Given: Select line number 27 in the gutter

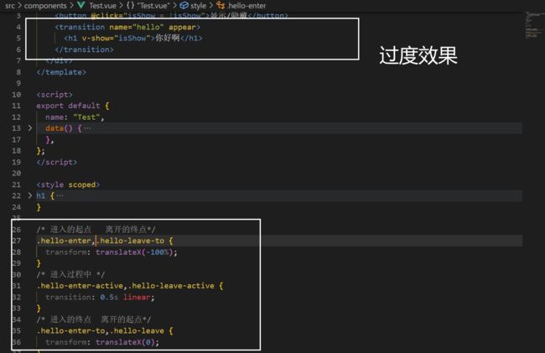Looking at the screenshot, I should [16, 241].
